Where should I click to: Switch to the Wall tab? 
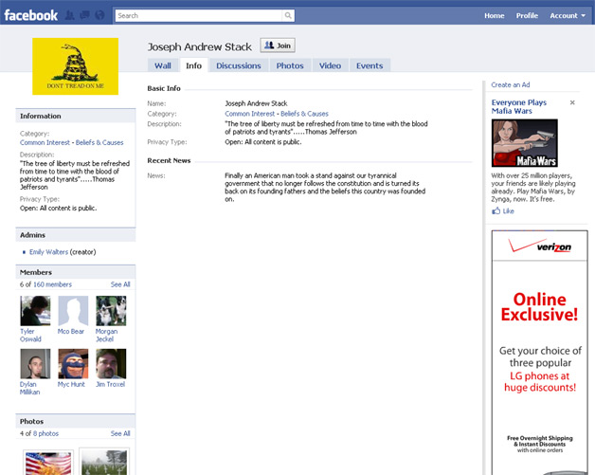coord(163,65)
